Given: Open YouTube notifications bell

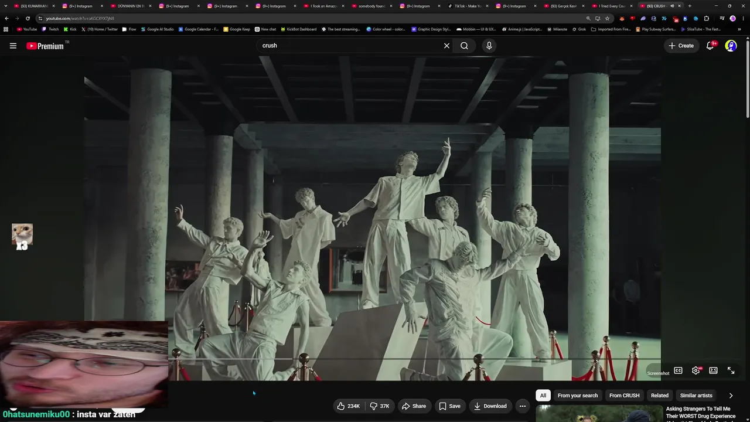Looking at the screenshot, I should coord(710,46).
